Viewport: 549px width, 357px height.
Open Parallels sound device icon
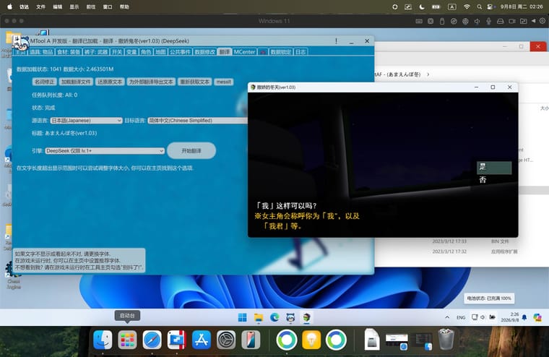click(x=477, y=21)
